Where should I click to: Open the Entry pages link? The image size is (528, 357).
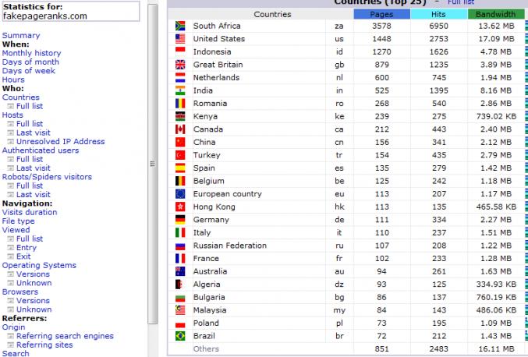(27, 248)
